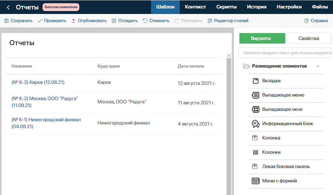Open the (№ К-1) Нижегородский филиал link
The width and height of the screenshot is (333, 195).
click(x=46, y=123)
